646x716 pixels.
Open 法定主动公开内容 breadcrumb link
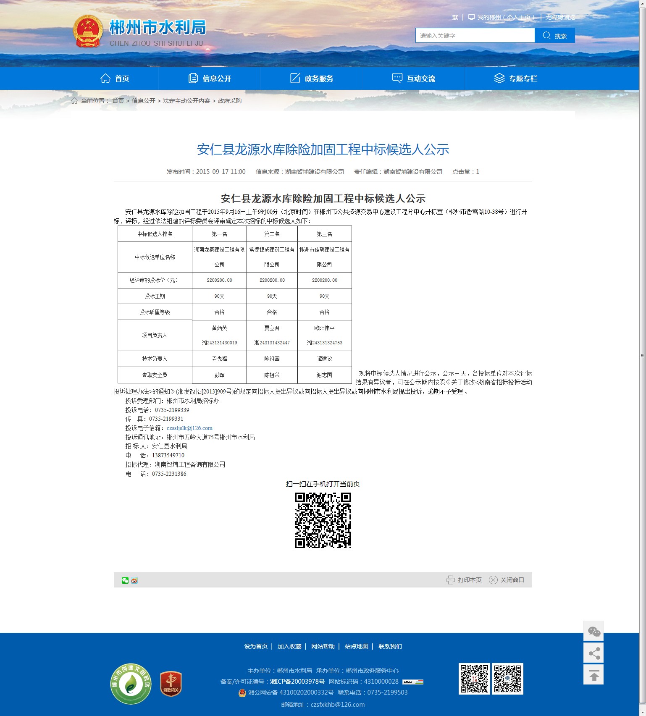coord(186,101)
